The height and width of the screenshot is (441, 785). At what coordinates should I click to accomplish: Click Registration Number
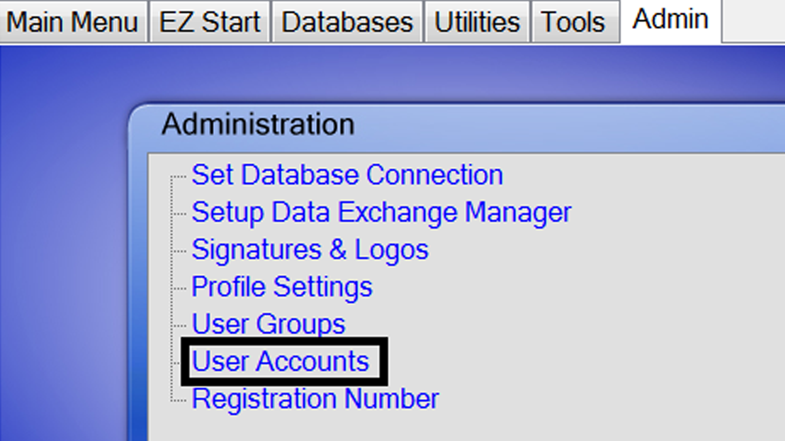point(315,398)
